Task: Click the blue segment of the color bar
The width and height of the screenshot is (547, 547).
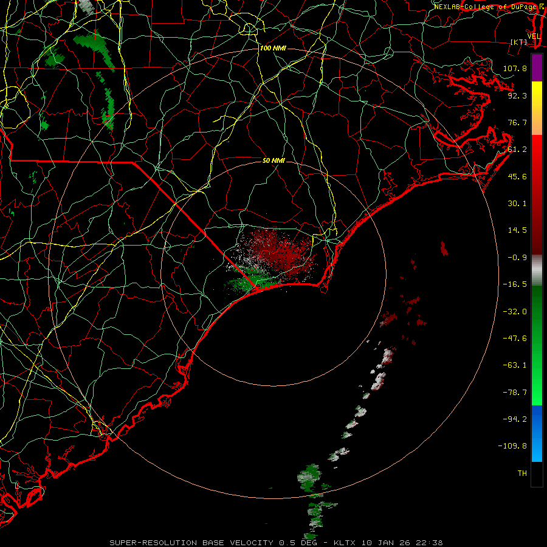Action: [537, 433]
